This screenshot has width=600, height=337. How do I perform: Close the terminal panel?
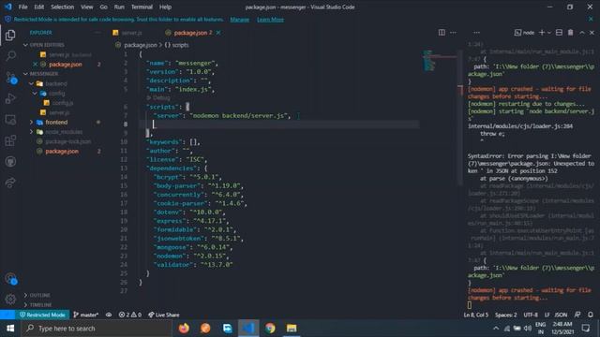tap(592, 33)
